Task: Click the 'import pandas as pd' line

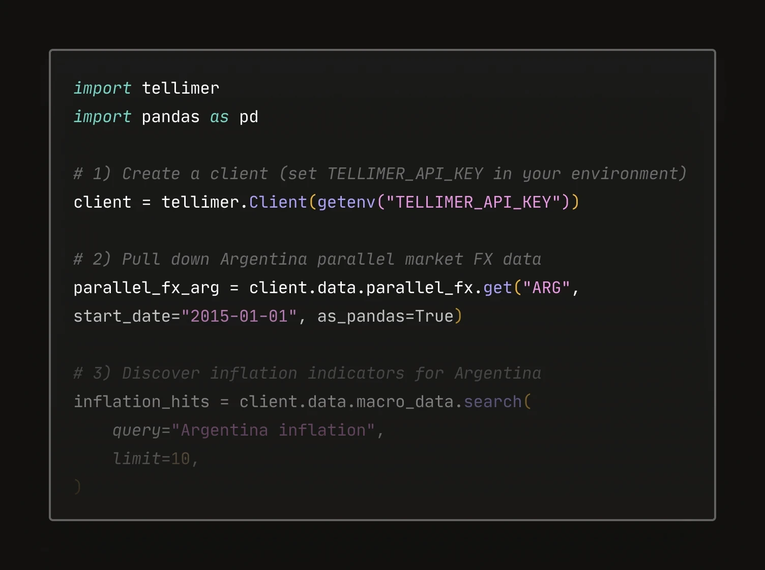Action: coord(166,117)
